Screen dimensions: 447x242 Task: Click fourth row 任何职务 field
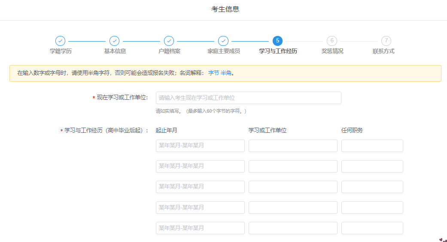[372, 207]
